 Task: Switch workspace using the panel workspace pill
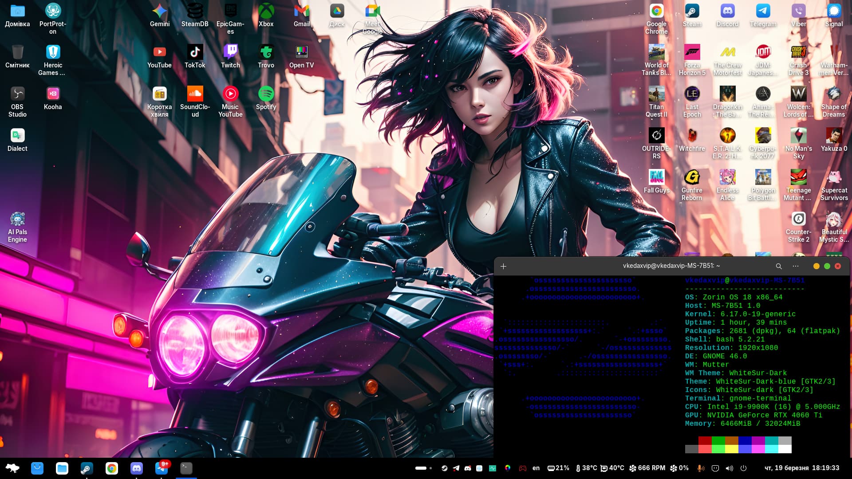pyautogui.click(x=421, y=468)
